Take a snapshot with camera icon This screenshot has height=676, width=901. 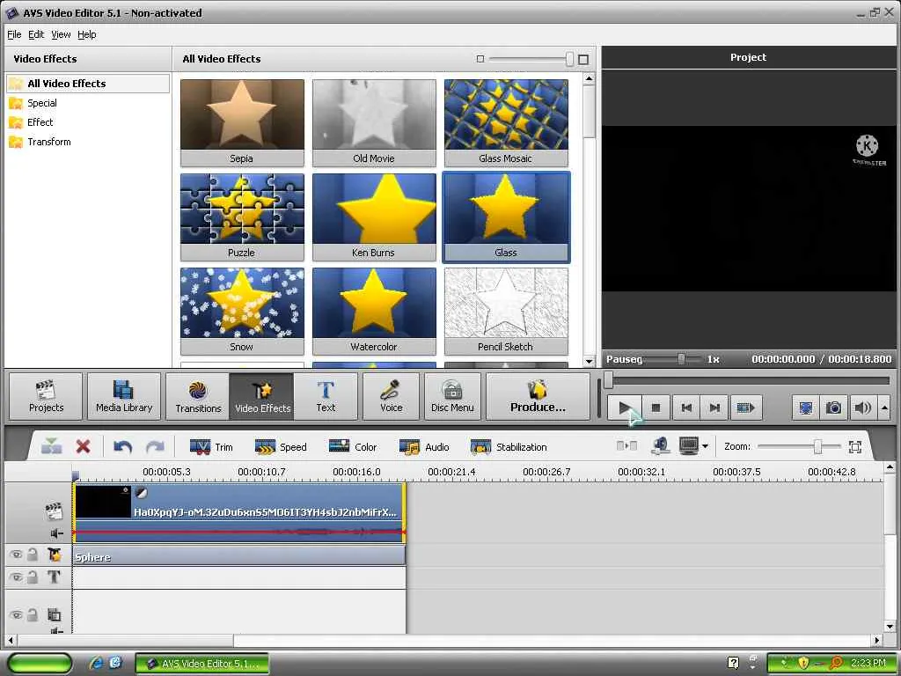pos(834,408)
